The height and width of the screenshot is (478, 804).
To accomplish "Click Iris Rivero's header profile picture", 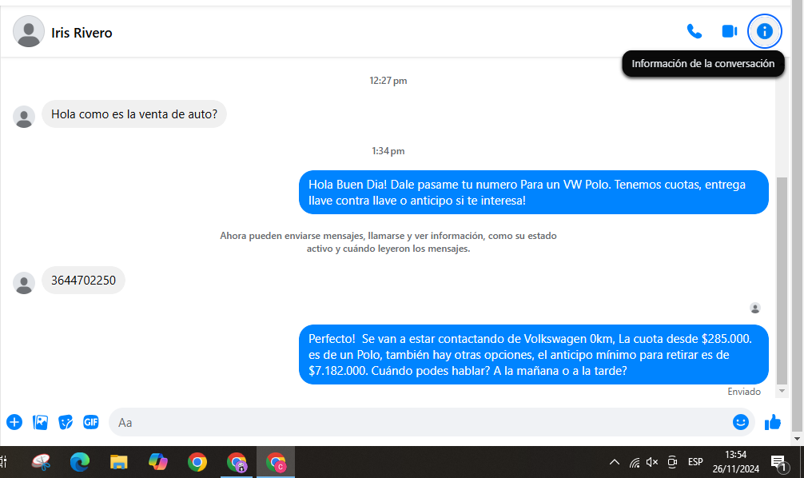I will (x=29, y=31).
